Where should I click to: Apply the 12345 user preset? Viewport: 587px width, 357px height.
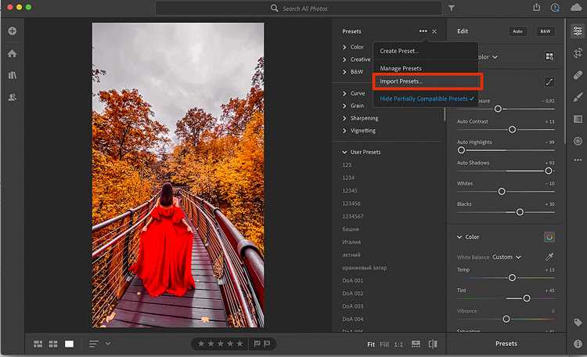tap(350, 191)
